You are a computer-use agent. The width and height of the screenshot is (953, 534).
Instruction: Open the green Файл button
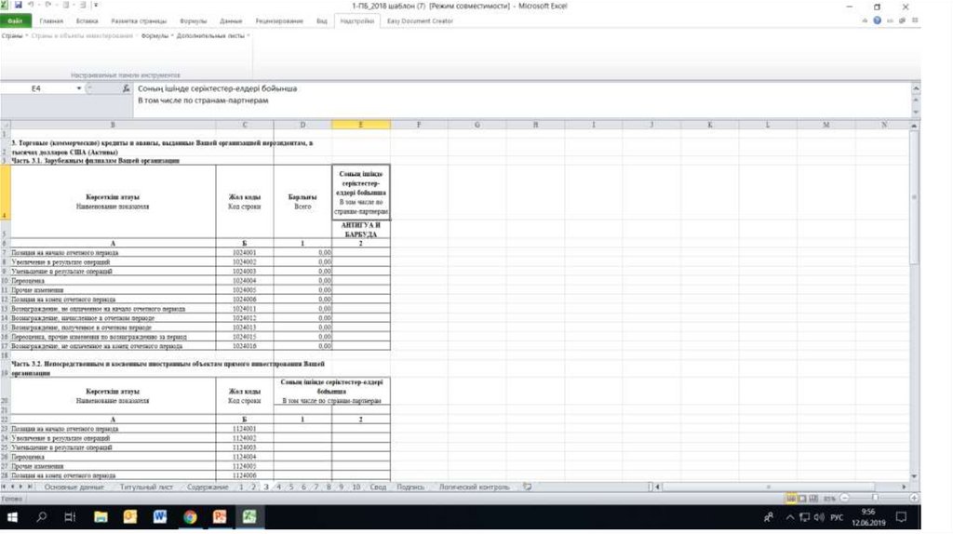pyautogui.click(x=15, y=20)
